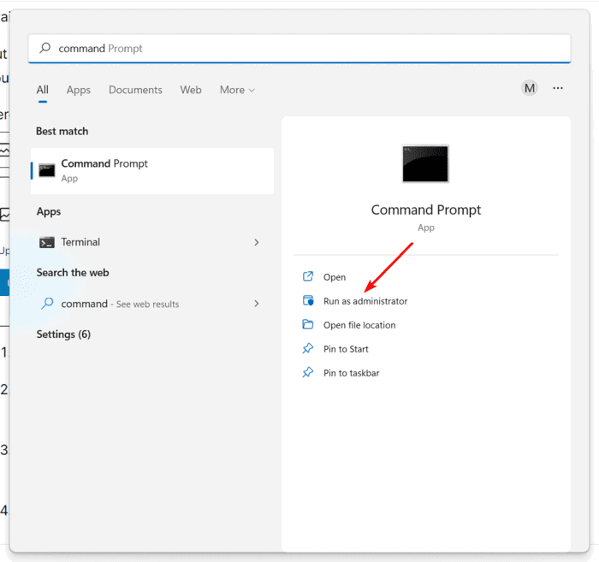
Task: Select Open file location
Action: coord(359,325)
